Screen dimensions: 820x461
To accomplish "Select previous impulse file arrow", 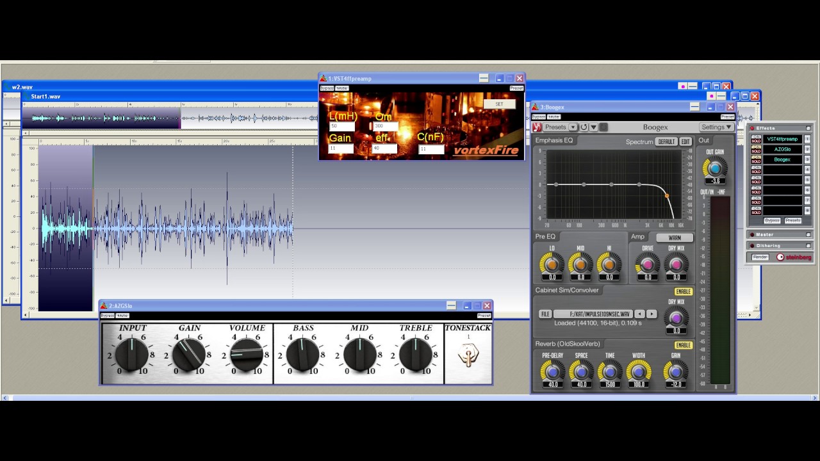I will click(639, 314).
